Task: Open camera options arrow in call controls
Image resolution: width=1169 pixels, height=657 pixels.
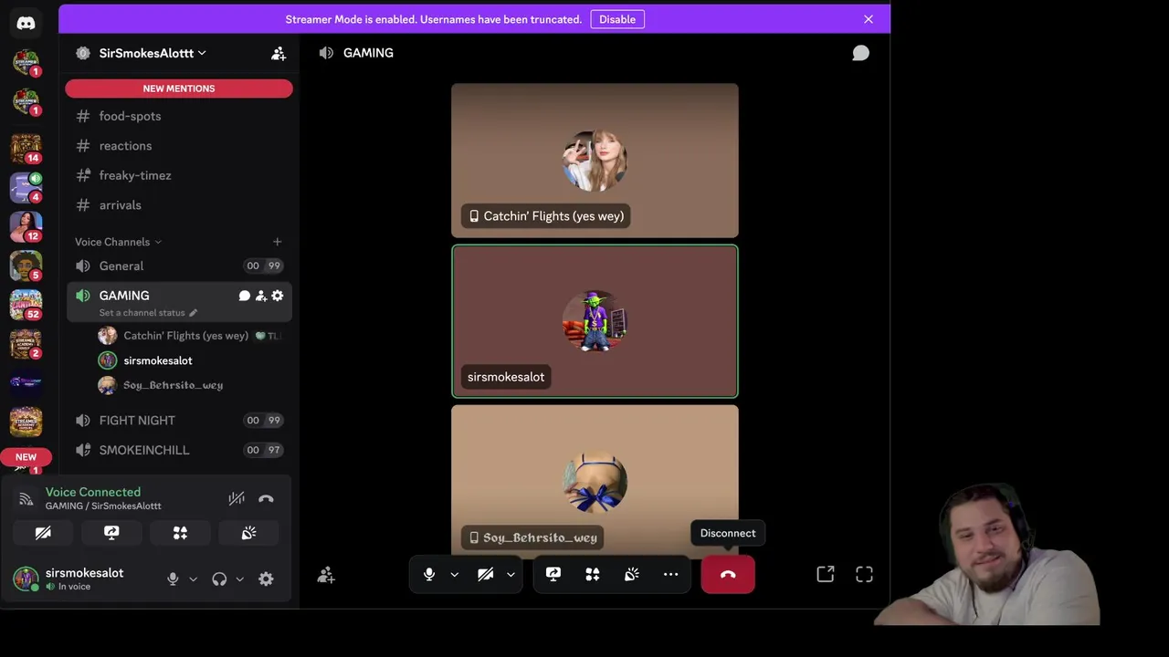Action: 511,574
